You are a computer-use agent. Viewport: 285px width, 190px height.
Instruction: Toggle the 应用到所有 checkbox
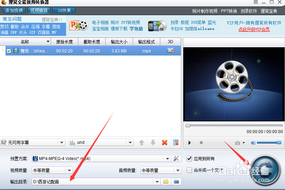[189, 159]
